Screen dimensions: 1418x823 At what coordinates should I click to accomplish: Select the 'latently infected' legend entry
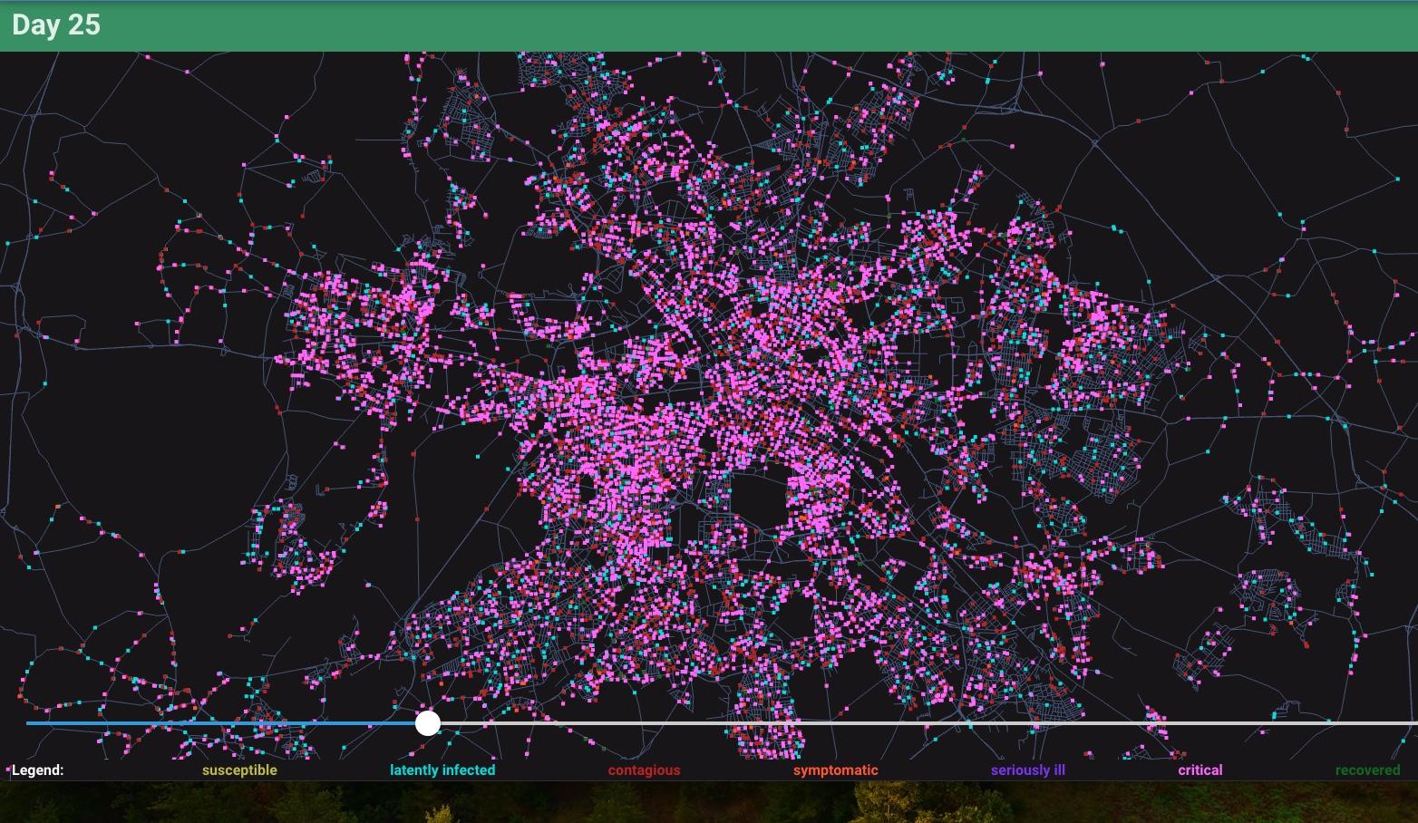click(x=442, y=770)
